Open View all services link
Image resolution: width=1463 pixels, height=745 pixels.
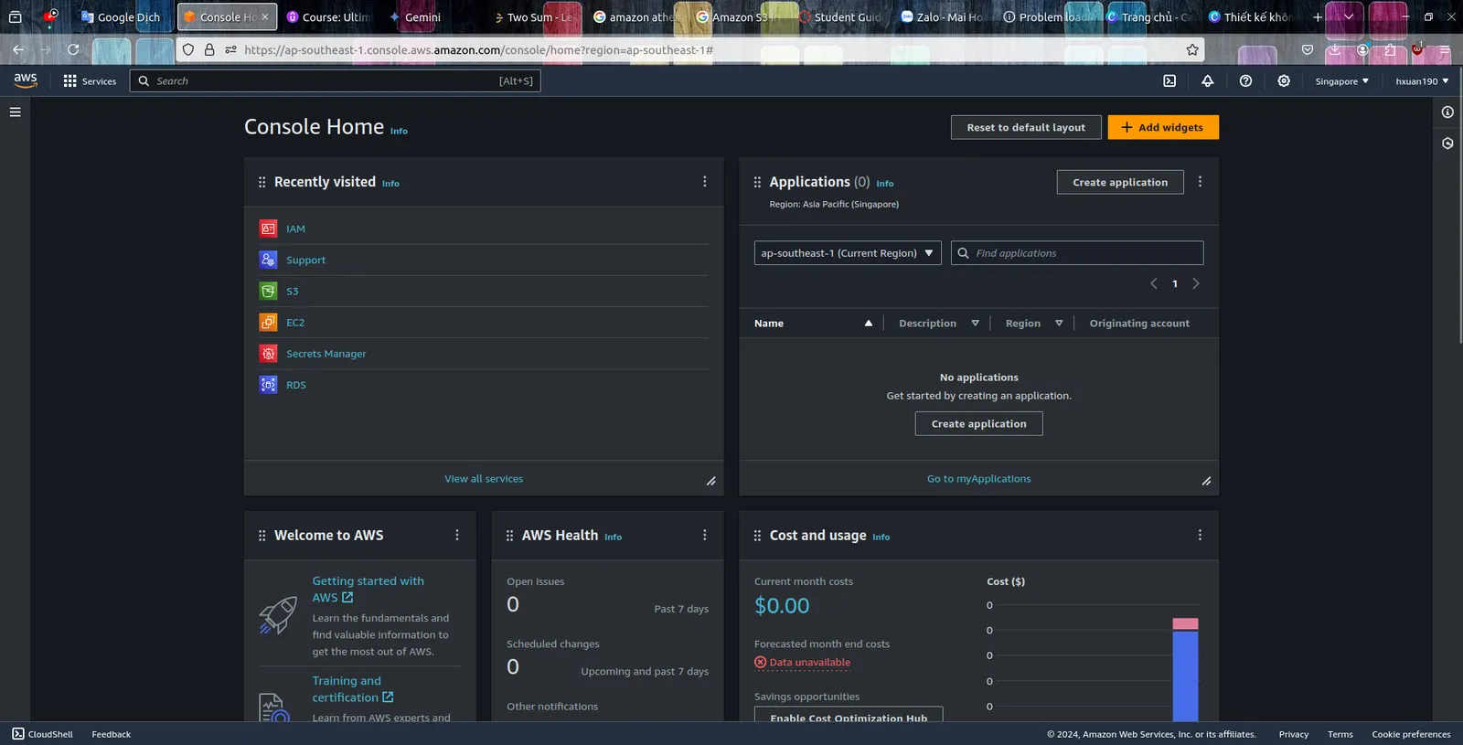click(484, 479)
